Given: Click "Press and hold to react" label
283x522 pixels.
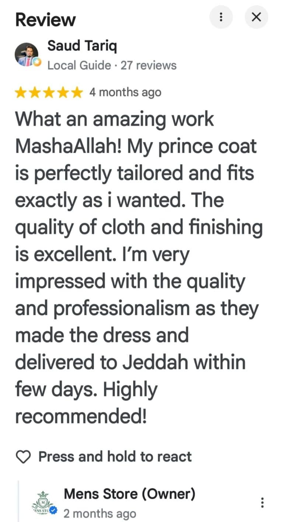Looking at the screenshot, I should 115,457.
